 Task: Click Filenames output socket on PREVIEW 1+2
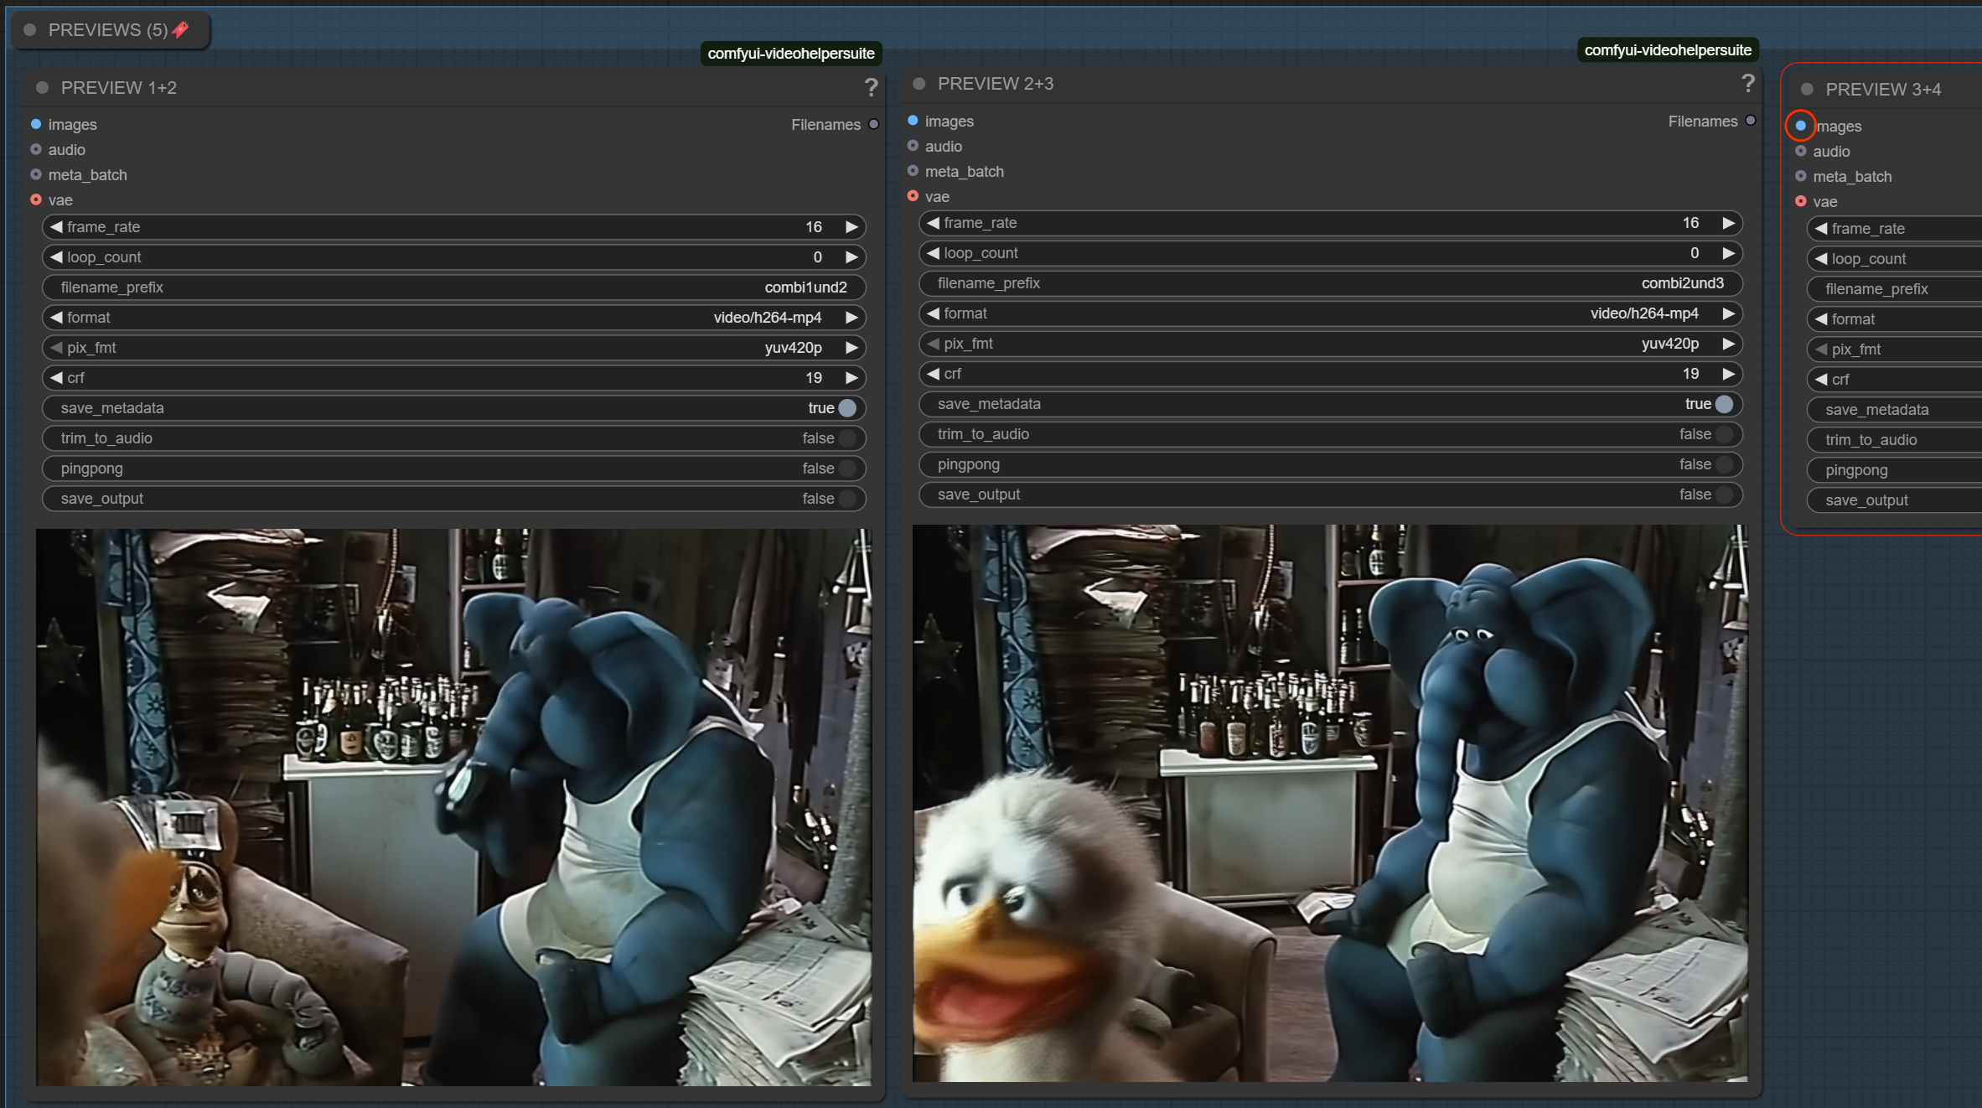pyautogui.click(x=873, y=124)
